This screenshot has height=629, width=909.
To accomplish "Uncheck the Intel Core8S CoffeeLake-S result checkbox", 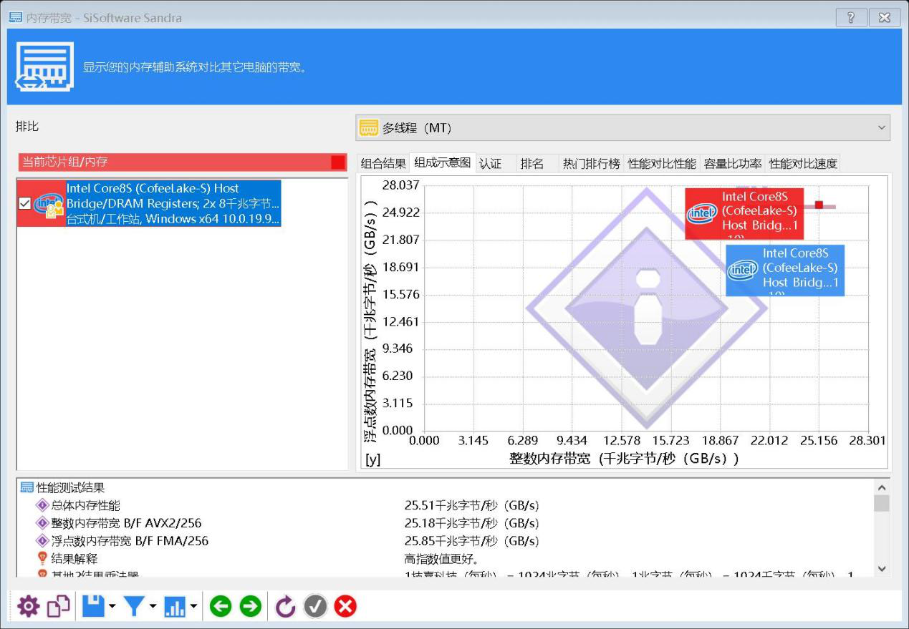I will (x=25, y=204).
